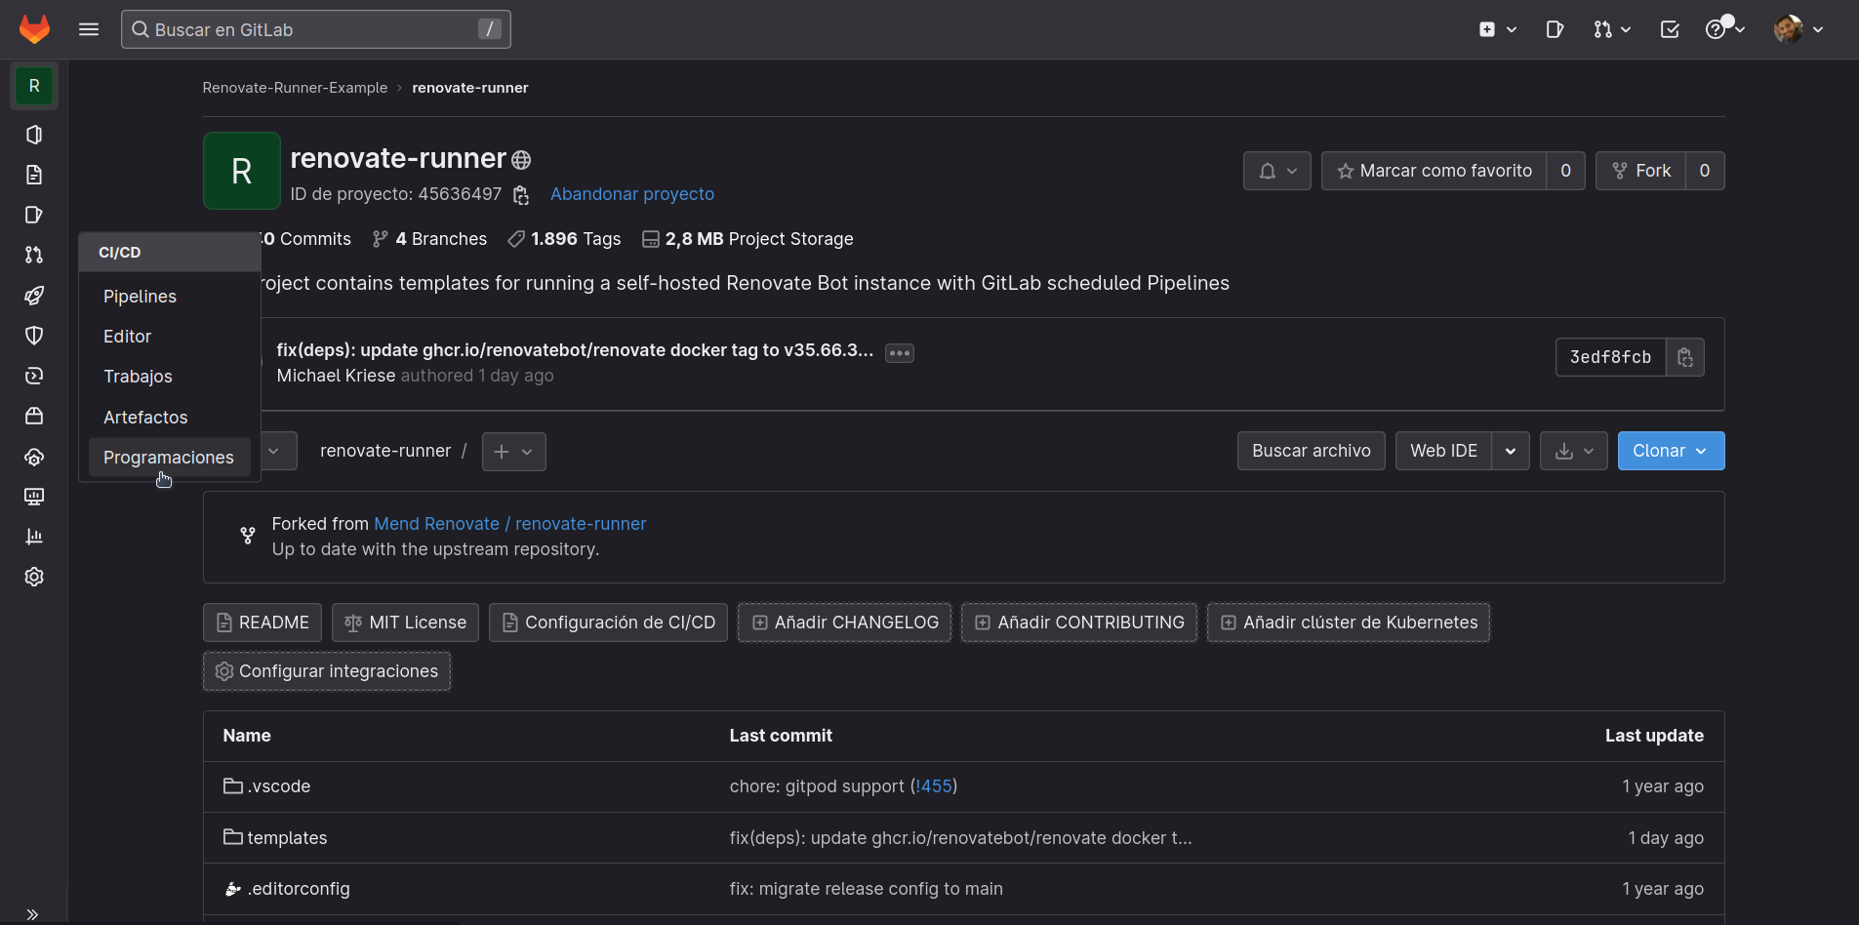Open Merge requests sidebar icon

pos(34,255)
